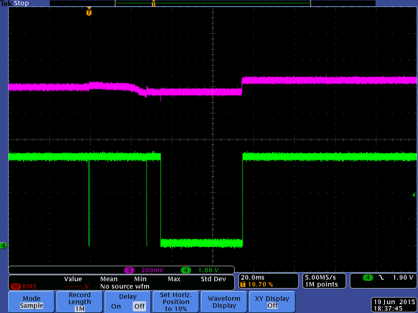Click the Min column header
Viewport: 418px width, 313px height.
tap(140, 279)
